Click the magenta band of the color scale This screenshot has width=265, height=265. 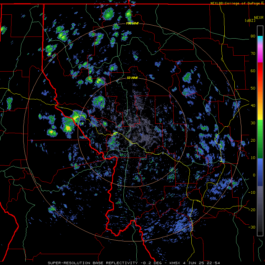[260, 54]
